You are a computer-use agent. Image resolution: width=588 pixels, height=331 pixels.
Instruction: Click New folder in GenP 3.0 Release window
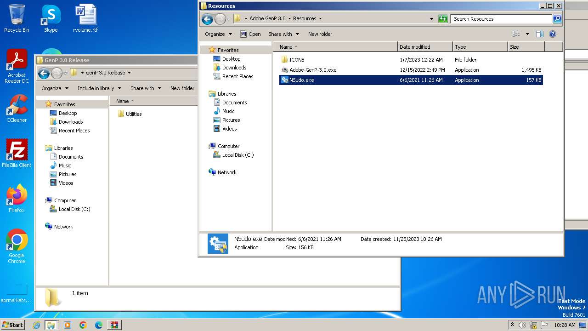coord(182,88)
